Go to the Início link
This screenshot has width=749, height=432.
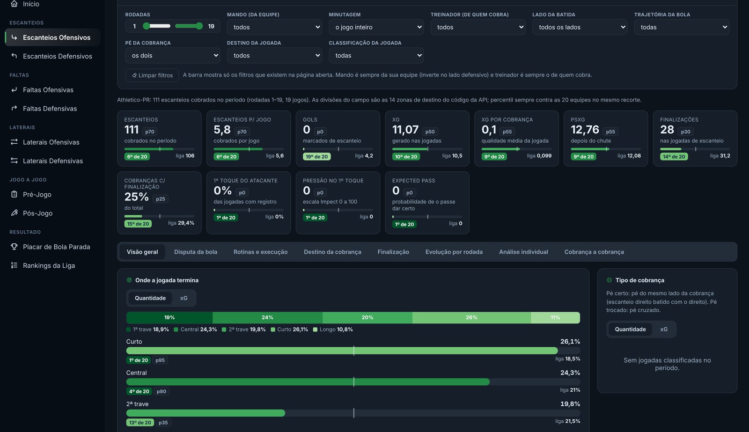pos(31,4)
